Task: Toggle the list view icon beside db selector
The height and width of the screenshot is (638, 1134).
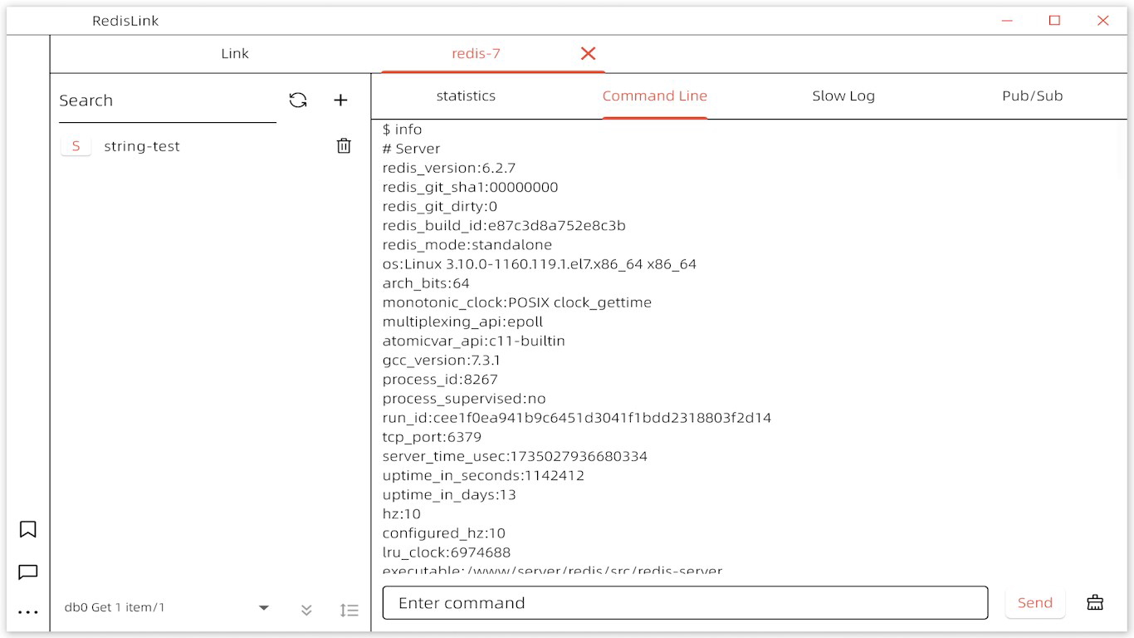Action: pos(349,610)
